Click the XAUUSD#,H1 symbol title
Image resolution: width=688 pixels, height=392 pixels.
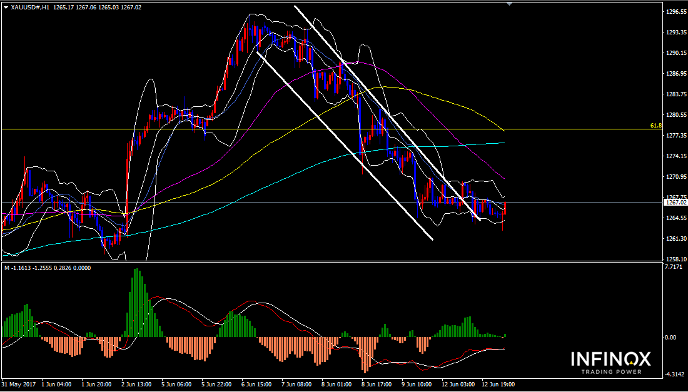(x=31, y=7)
